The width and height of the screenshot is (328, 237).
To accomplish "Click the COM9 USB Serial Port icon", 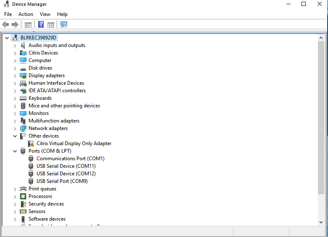I will [x=31, y=181].
